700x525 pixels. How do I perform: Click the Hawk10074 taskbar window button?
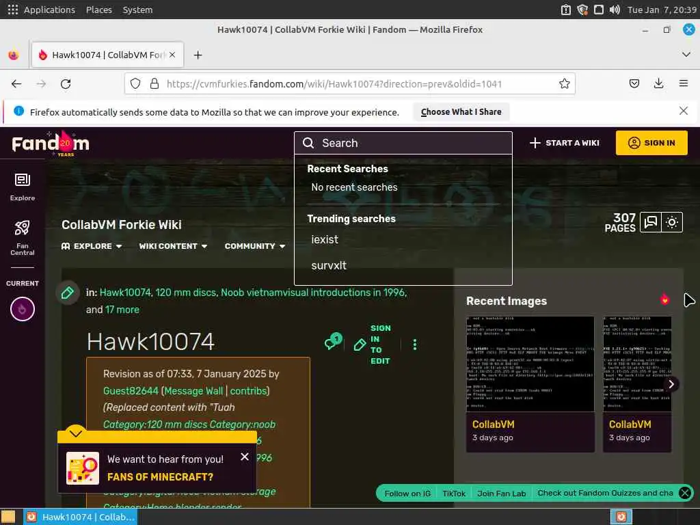81,517
